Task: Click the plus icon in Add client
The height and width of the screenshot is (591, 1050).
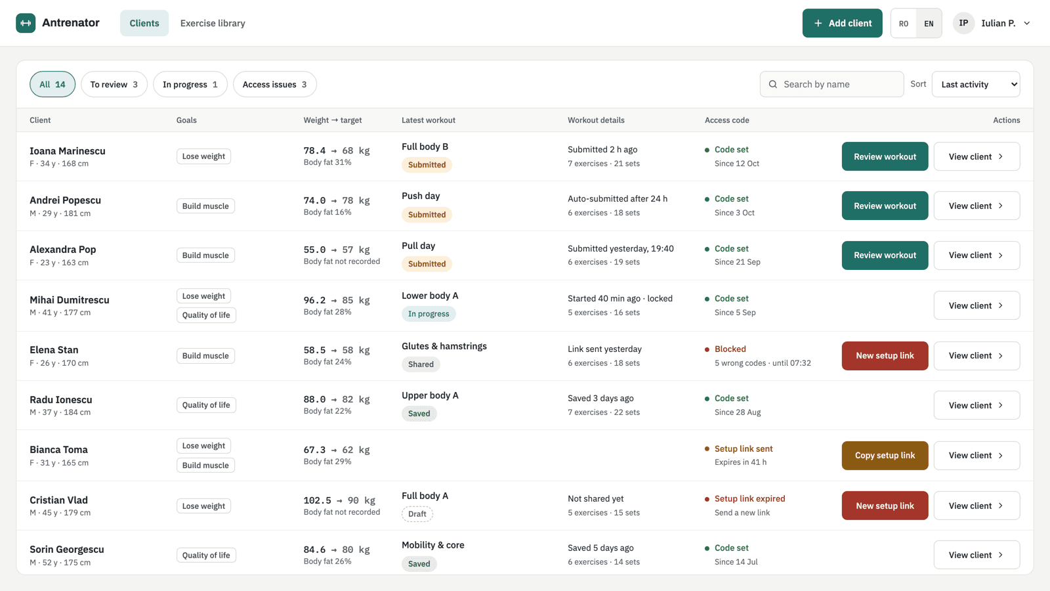Action: coord(818,23)
